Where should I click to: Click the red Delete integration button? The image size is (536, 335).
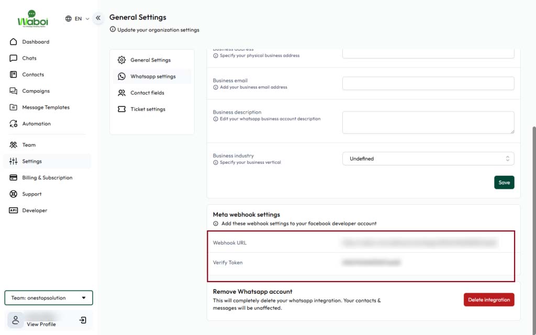[488, 300]
